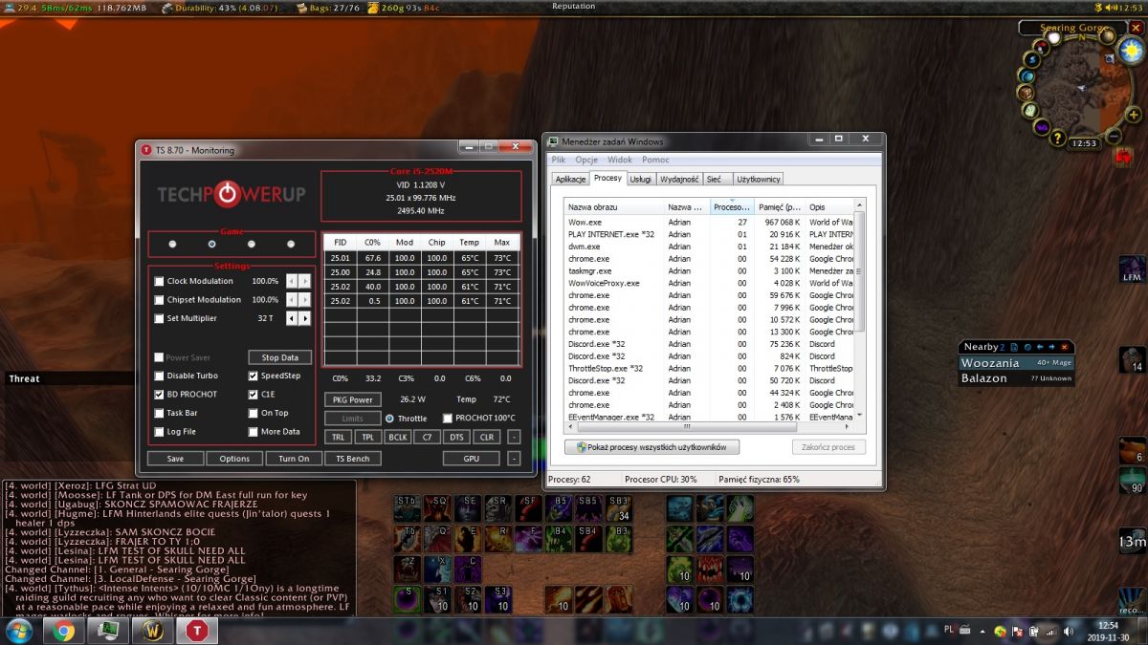The height and width of the screenshot is (645, 1148).
Task: Open Google Chrome from the taskbar
Action: pyautogui.click(x=64, y=631)
